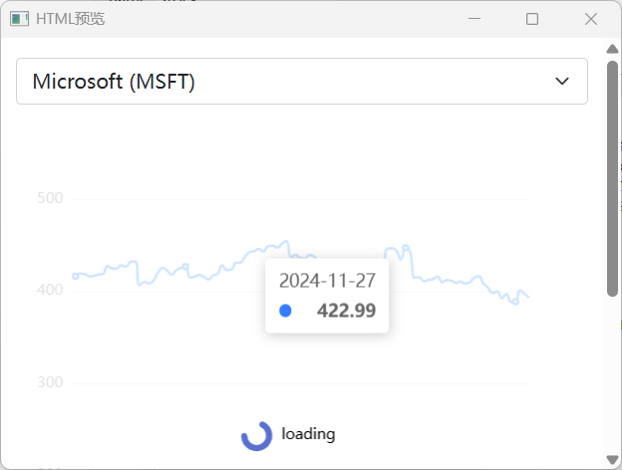Screen dimensions: 622x470
Task: Open the Microsoft (MSFT) stock dropdown
Action: pyautogui.click(x=301, y=82)
